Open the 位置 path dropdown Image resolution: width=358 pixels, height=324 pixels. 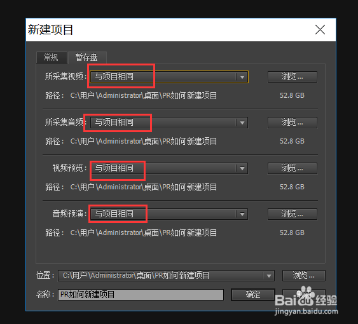tap(166, 276)
